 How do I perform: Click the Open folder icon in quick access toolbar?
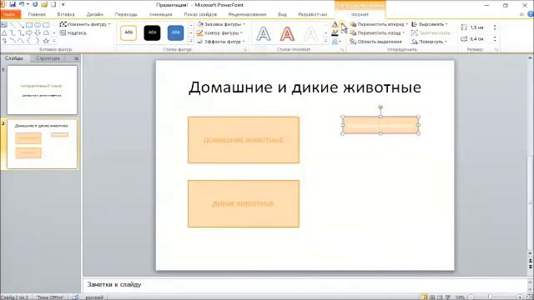coord(44,4)
